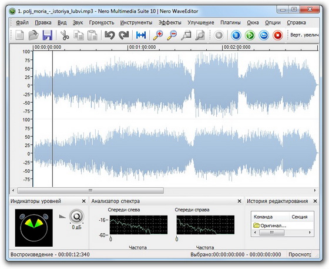
Task: Click the small ramp icon beside level knob
Action: 62,216
